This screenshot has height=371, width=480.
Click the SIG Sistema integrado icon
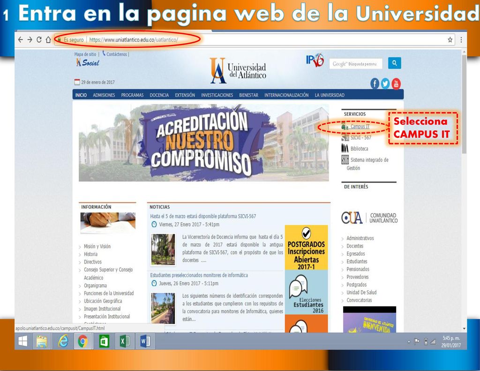pyautogui.click(x=345, y=159)
